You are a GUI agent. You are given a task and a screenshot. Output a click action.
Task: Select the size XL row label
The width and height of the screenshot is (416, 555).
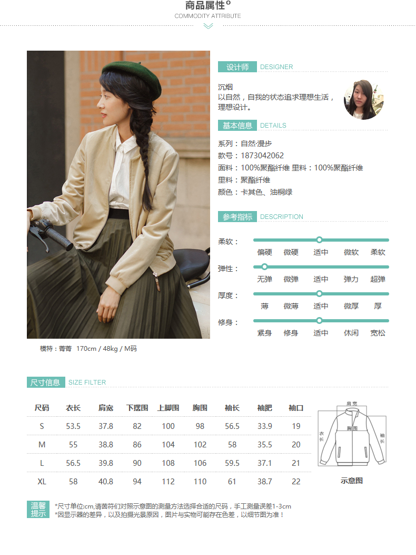tap(42, 481)
